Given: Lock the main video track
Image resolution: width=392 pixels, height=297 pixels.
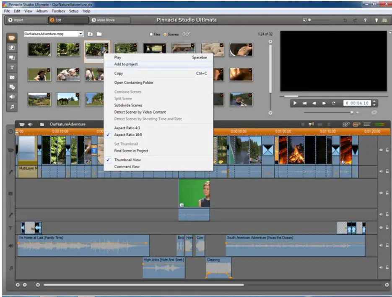Looking at the screenshot, I should coord(387,150).
